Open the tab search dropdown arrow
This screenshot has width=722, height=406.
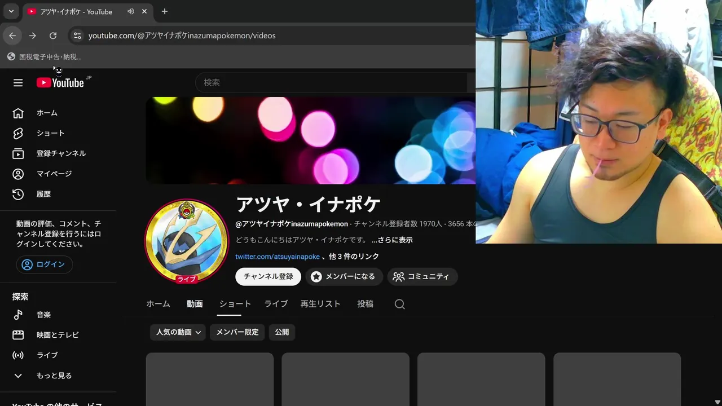pos(11,11)
